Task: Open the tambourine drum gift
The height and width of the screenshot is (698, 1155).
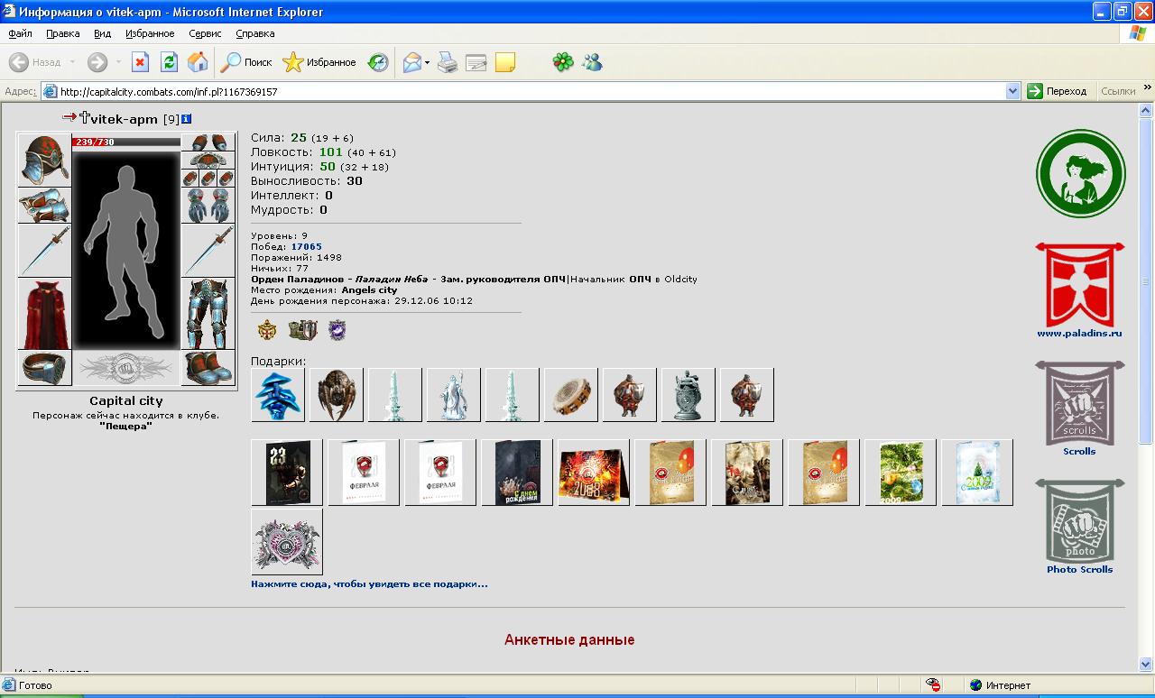Action: [x=571, y=395]
